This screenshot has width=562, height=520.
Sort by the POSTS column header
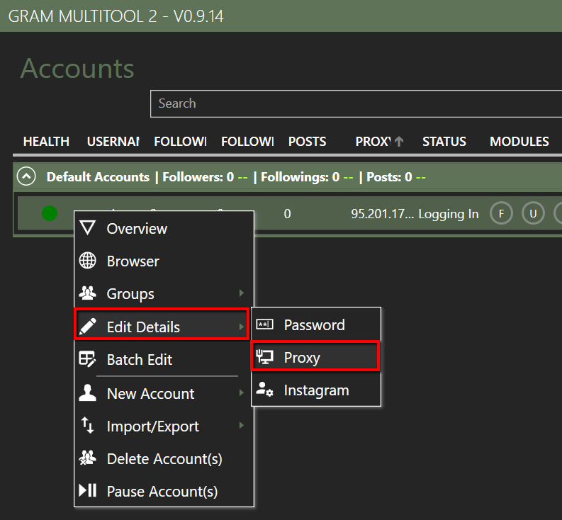[307, 142]
